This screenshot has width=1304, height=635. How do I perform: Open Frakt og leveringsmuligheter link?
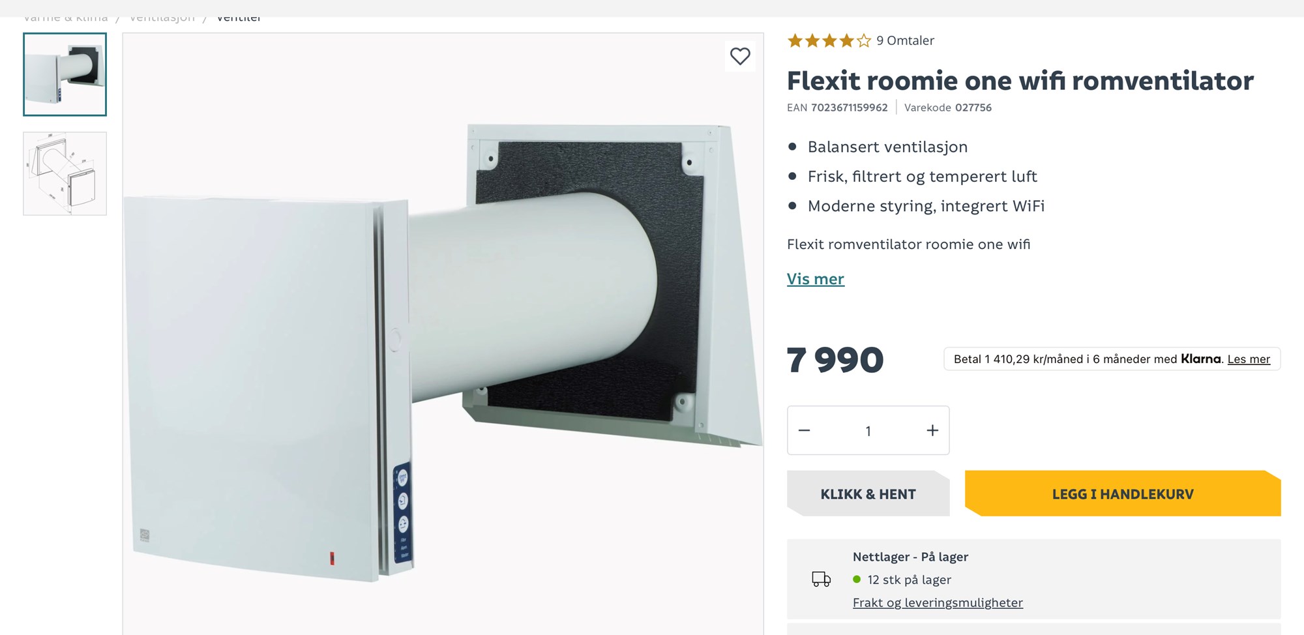coord(938,603)
